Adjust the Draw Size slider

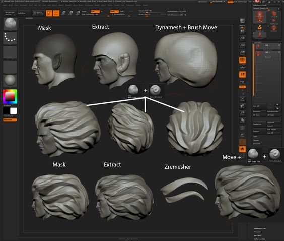[x=152, y=14]
